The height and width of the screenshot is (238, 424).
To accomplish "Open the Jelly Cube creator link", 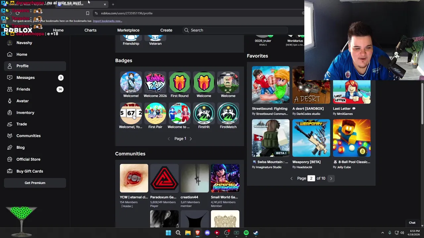I will [344, 167].
